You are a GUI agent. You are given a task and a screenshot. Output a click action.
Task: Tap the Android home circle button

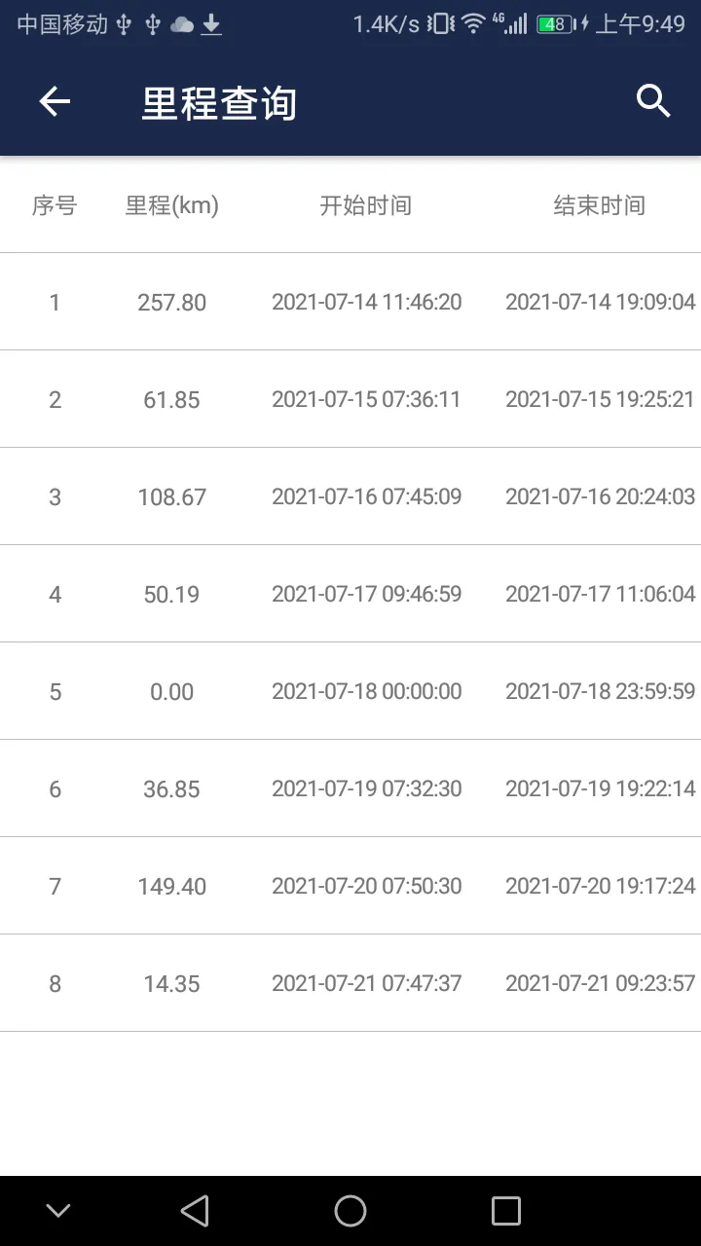pyautogui.click(x=350, y=1211)
